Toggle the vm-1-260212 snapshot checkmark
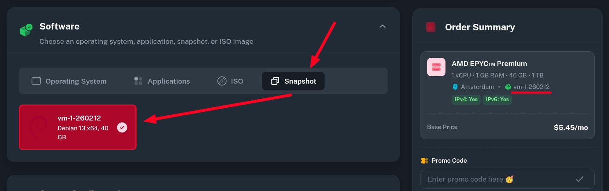609x191 pixels. click(122, 127)
